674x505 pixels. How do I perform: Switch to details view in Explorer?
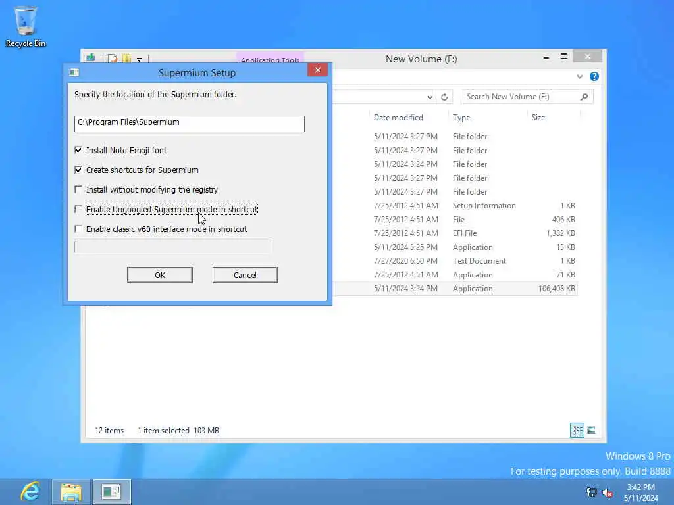click(x=577, y=430)
